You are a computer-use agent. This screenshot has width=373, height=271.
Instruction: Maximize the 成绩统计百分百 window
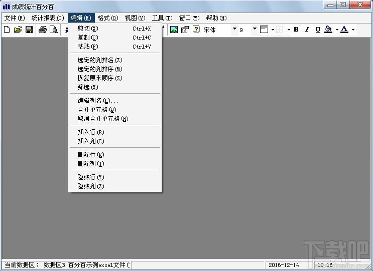(343, 5)
